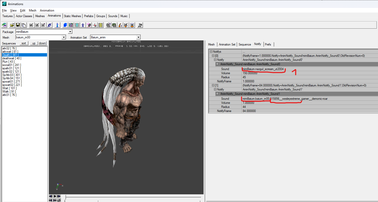
Task: Click the open folder icon in toolbar
Action: (12, 25)
